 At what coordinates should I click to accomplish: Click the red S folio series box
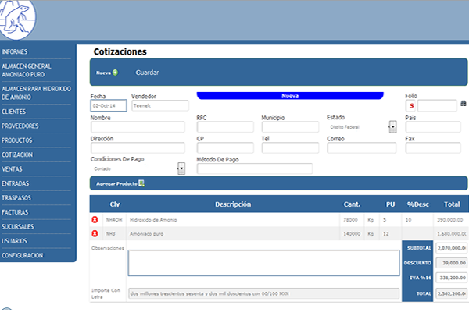(411, 105)
